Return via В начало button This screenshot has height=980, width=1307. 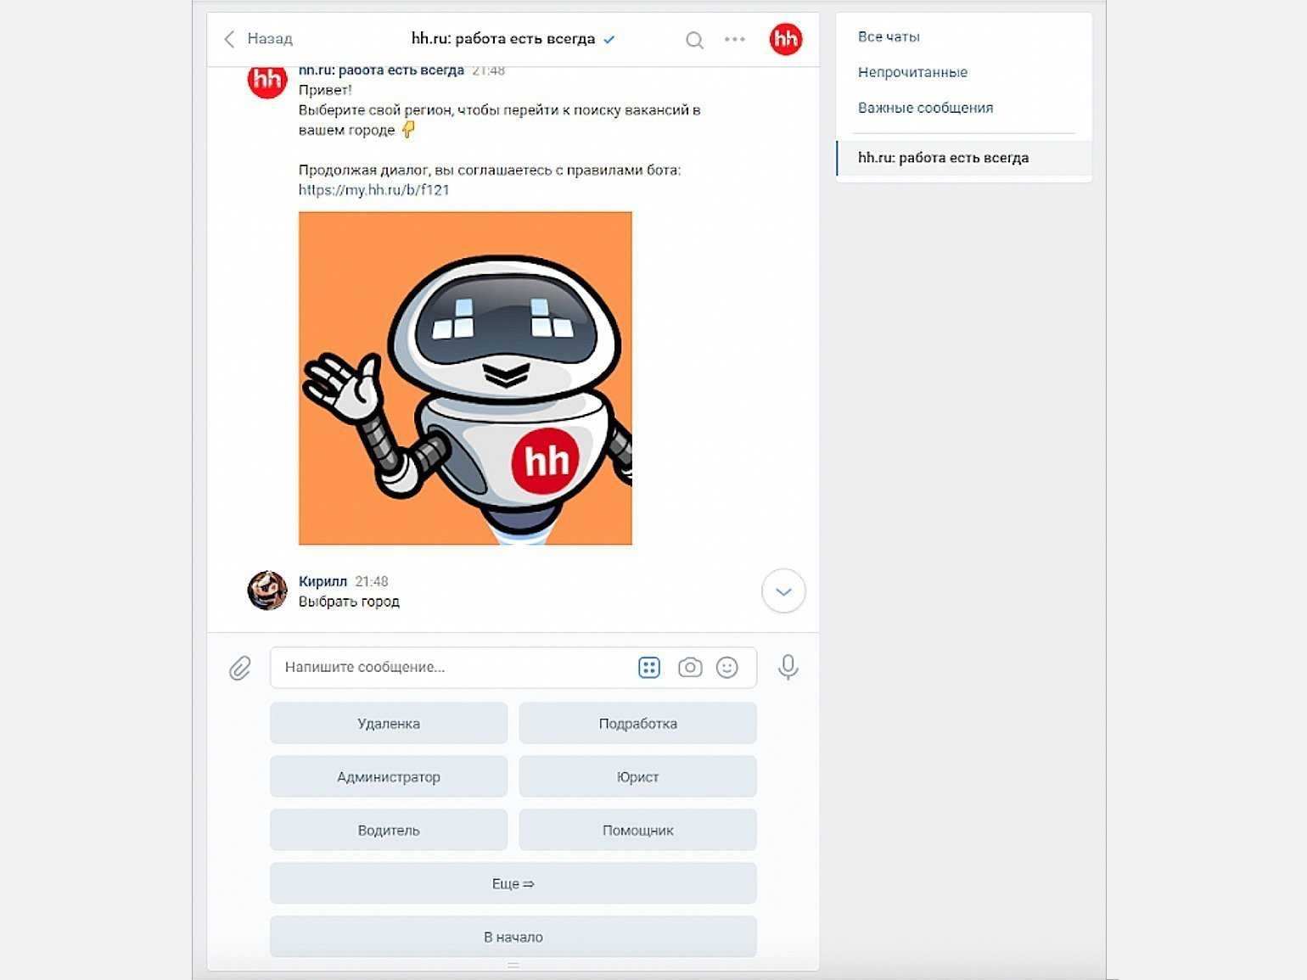pos(513,938)
